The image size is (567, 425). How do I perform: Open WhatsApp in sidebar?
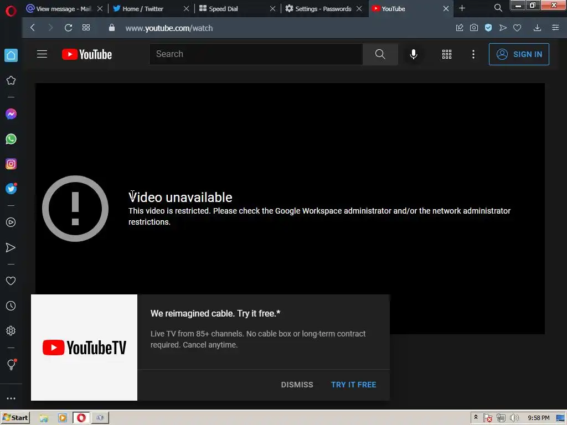click(11, 139)
